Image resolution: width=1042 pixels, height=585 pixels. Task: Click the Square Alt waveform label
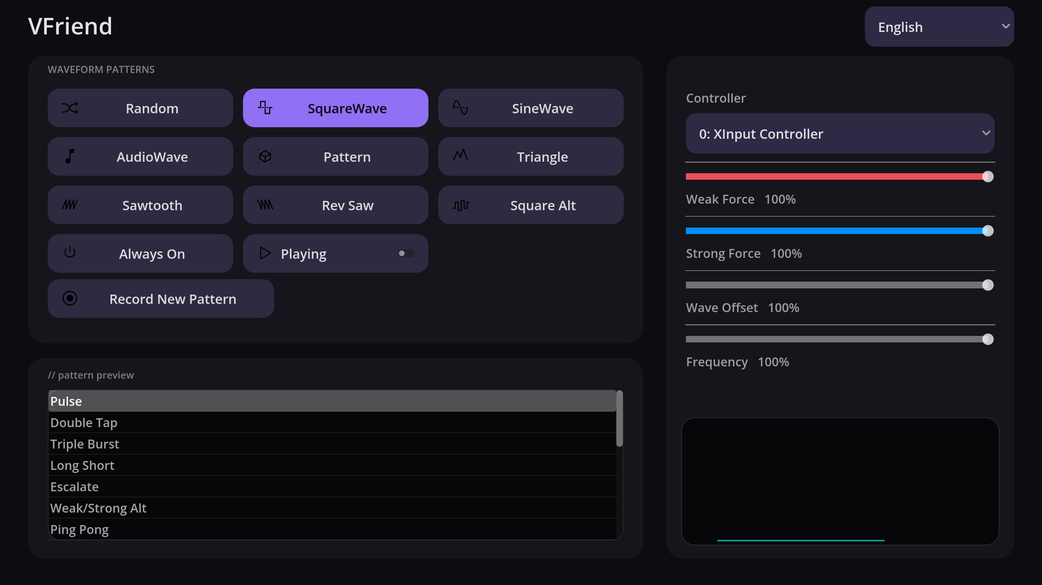(543, 206)
